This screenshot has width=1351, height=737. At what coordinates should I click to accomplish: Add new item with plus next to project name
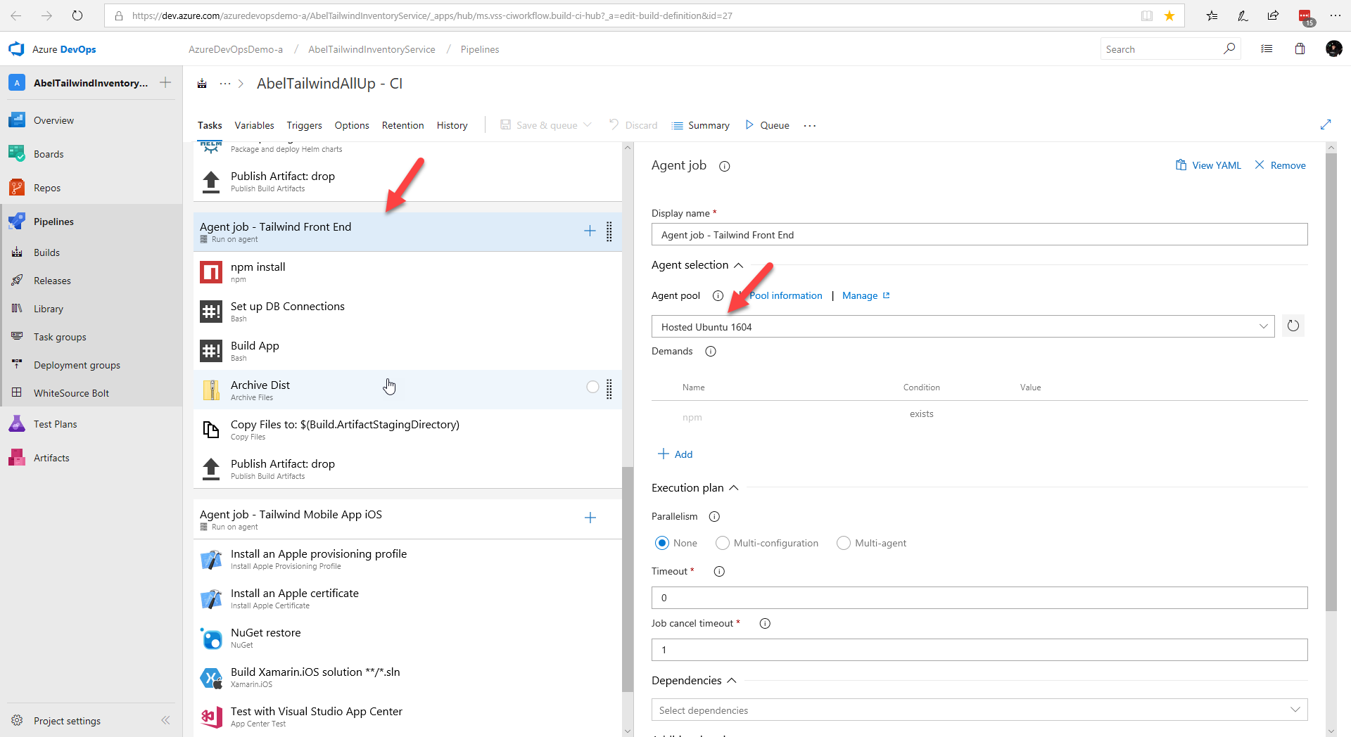[165, 82]
